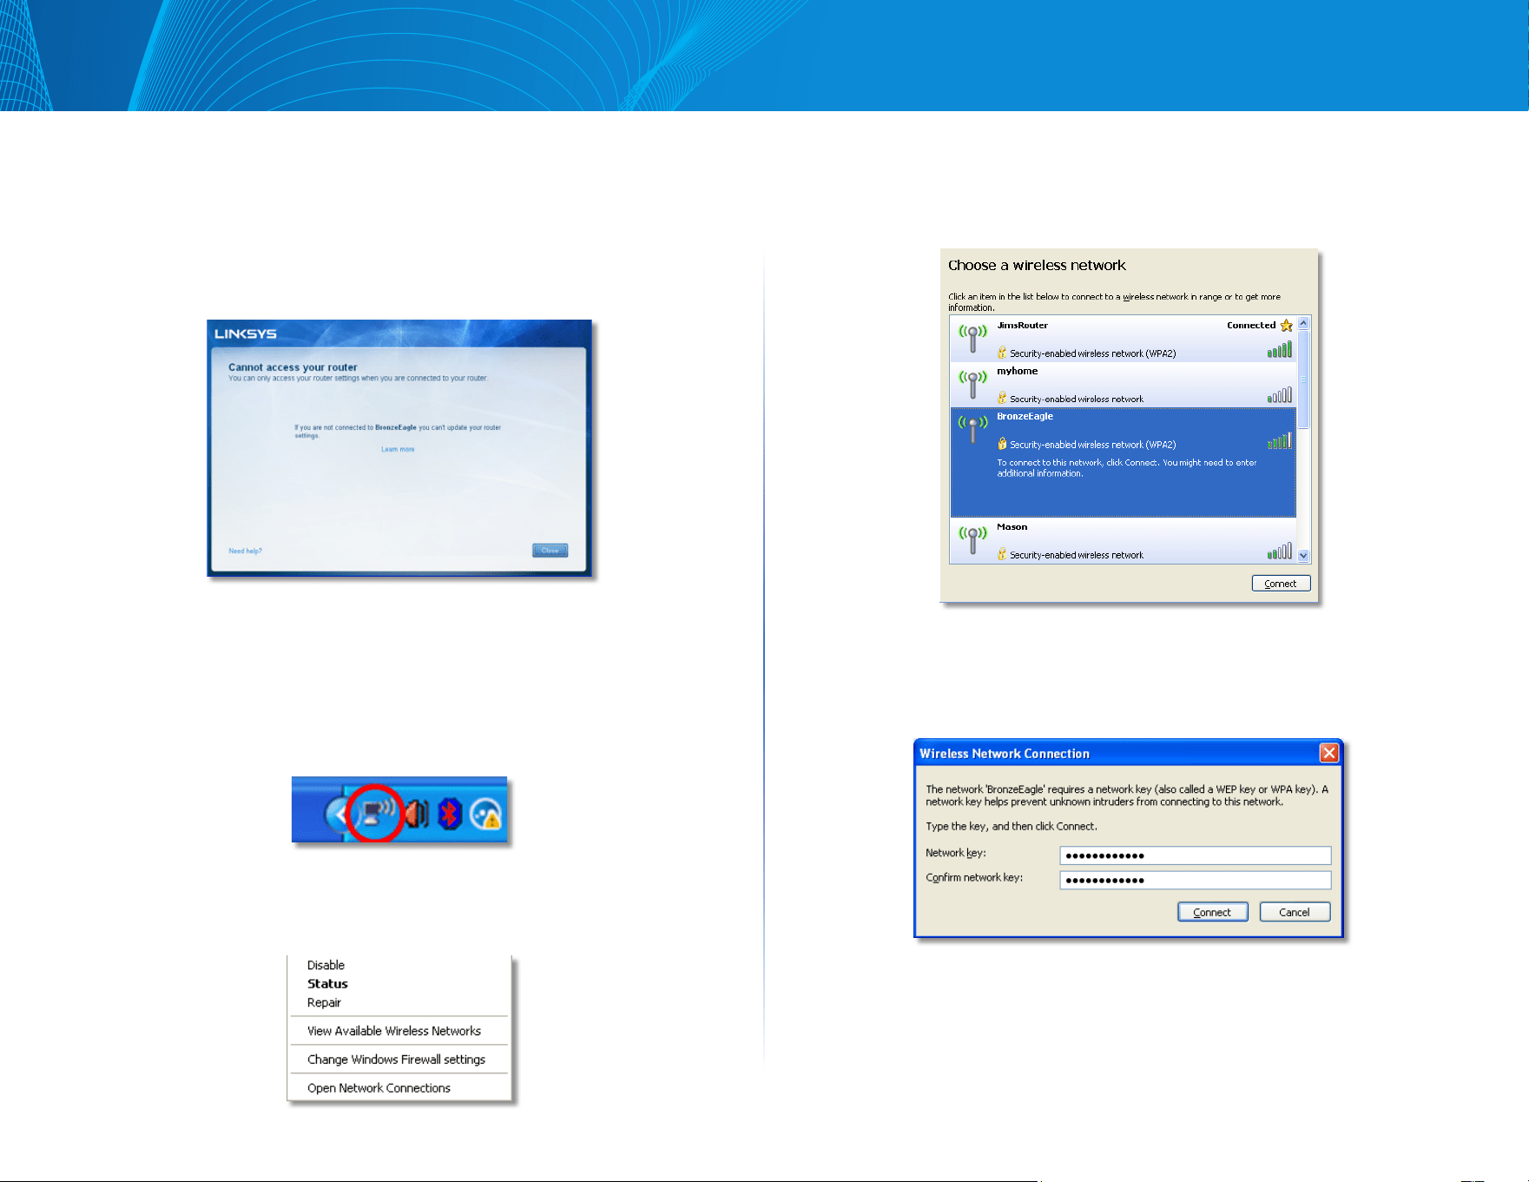Click Connect in Choose a wireless network
This screenshot has width=1529, height=1182.
click(x=1281, y=584)
